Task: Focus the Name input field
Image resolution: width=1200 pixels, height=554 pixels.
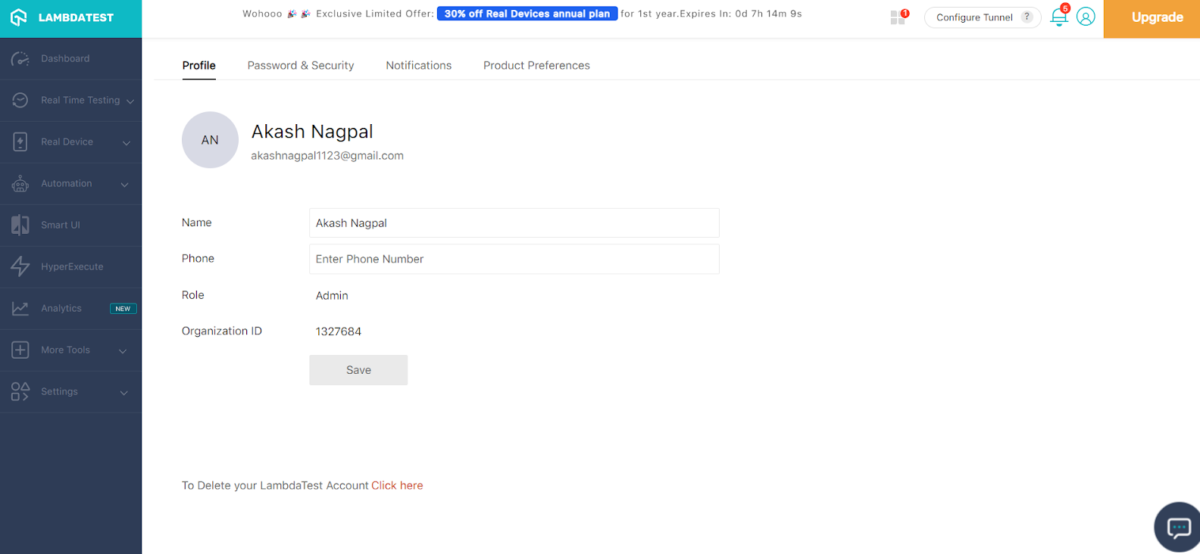Action: pos(514,223)
